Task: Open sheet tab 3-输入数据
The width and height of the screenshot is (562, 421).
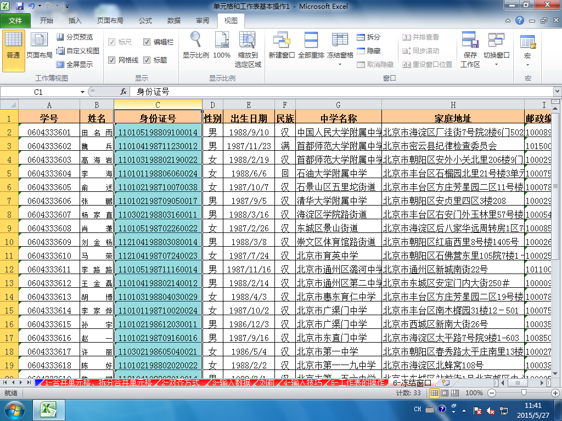Action: (x=232, y=383)
